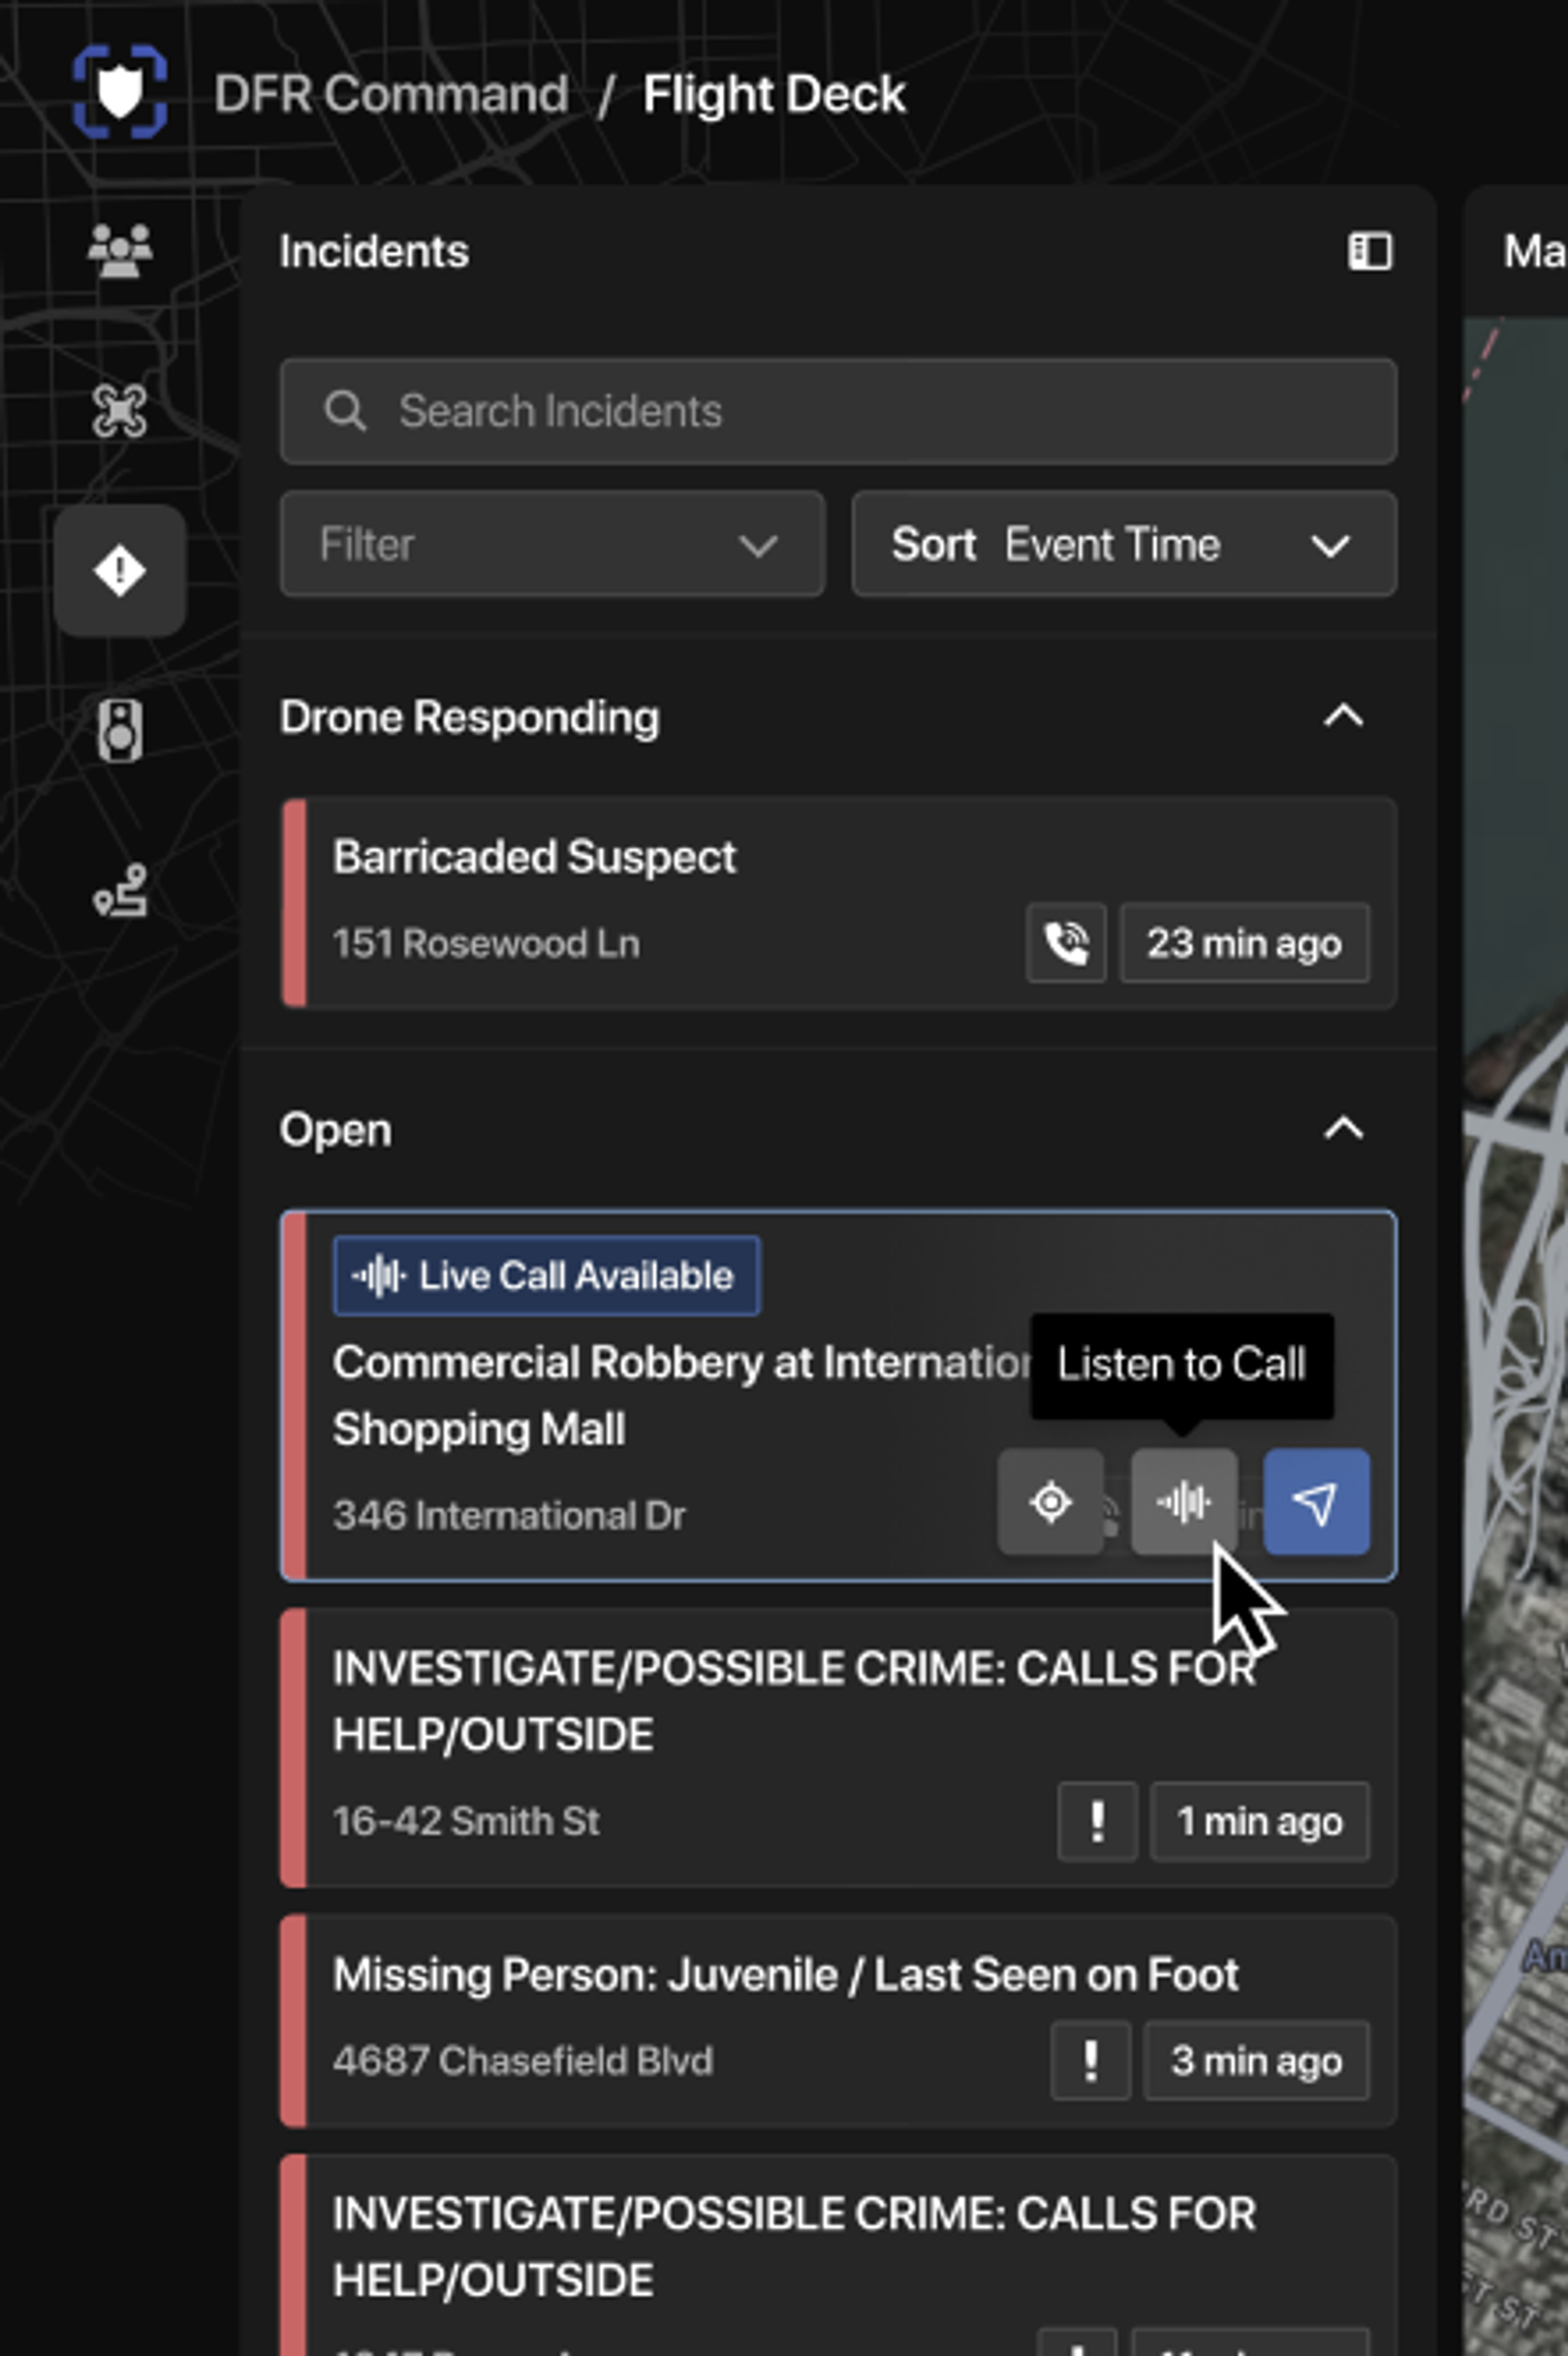Click the 346 International Dr address
This screenshot has width=1568, height=2356.
point(509,1515)
